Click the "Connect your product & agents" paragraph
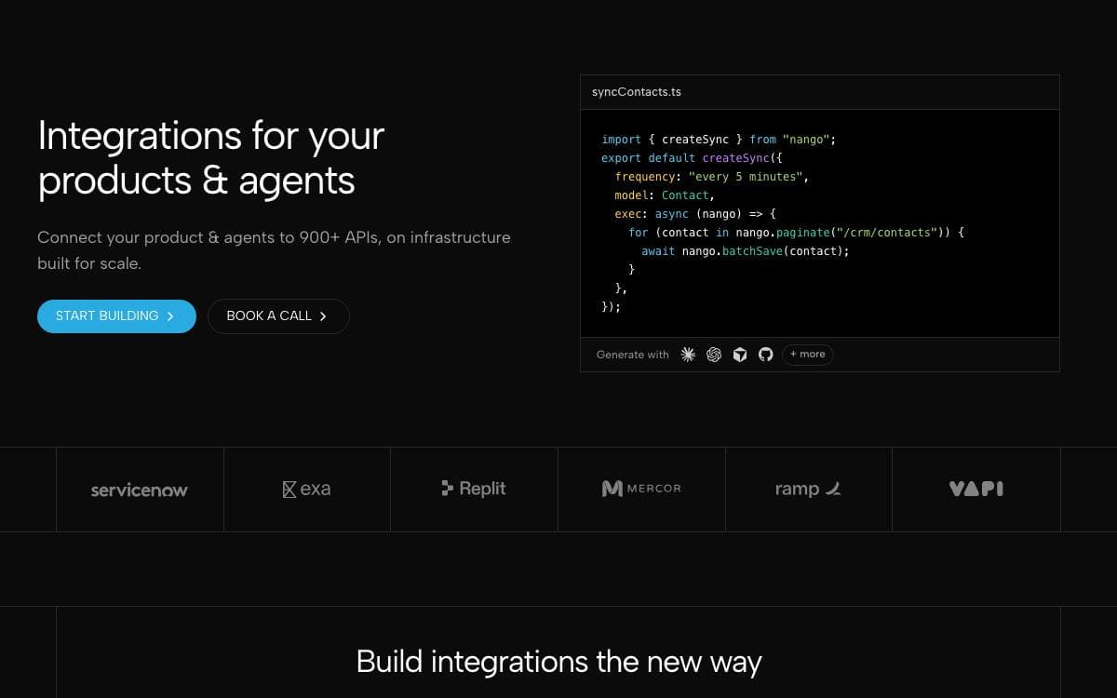1117x698 pixels. (x=274, y=250)
